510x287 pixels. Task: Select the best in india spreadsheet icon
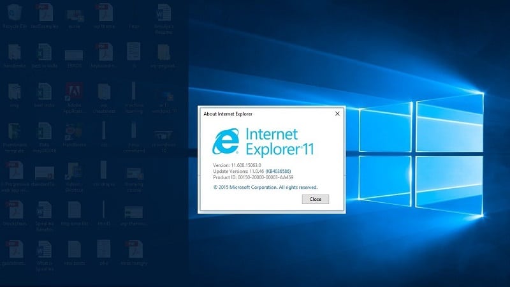tap(45, 56)
